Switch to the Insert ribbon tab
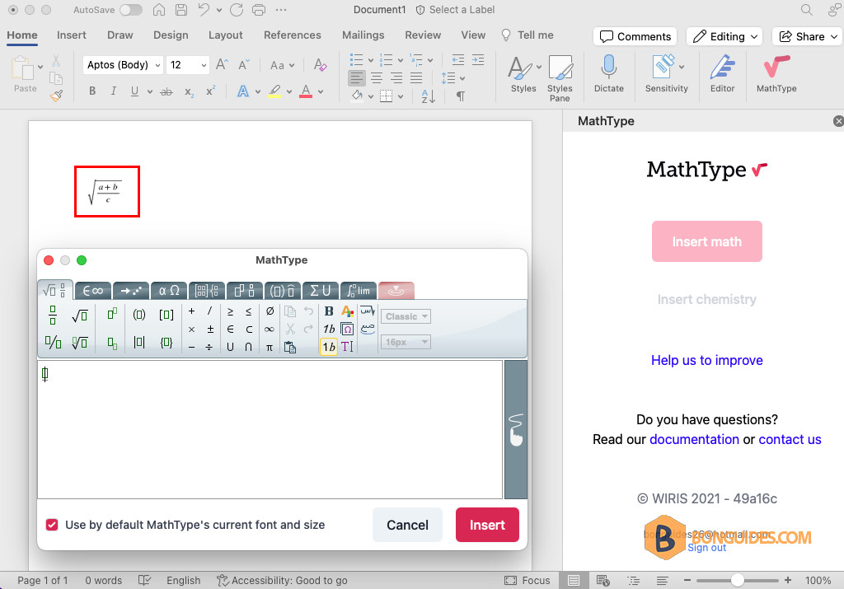The height and width of the screenshot is (589, 844). [71, 35]
